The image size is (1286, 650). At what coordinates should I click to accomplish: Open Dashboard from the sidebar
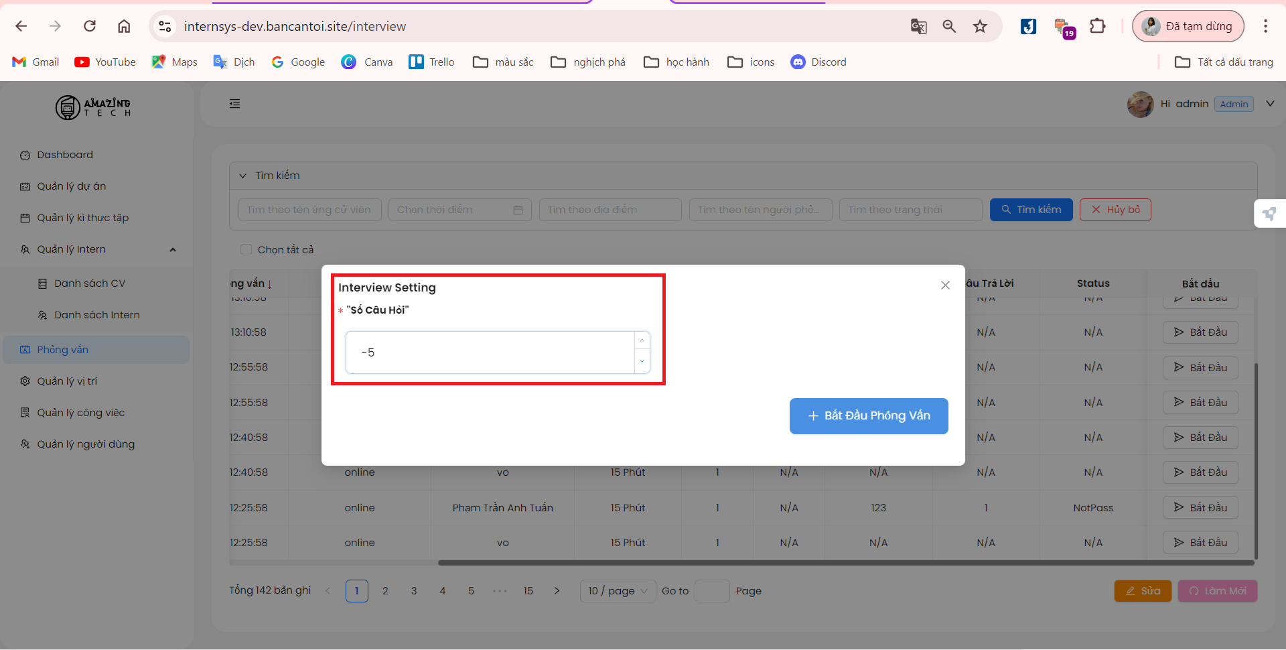coord(65,155)
